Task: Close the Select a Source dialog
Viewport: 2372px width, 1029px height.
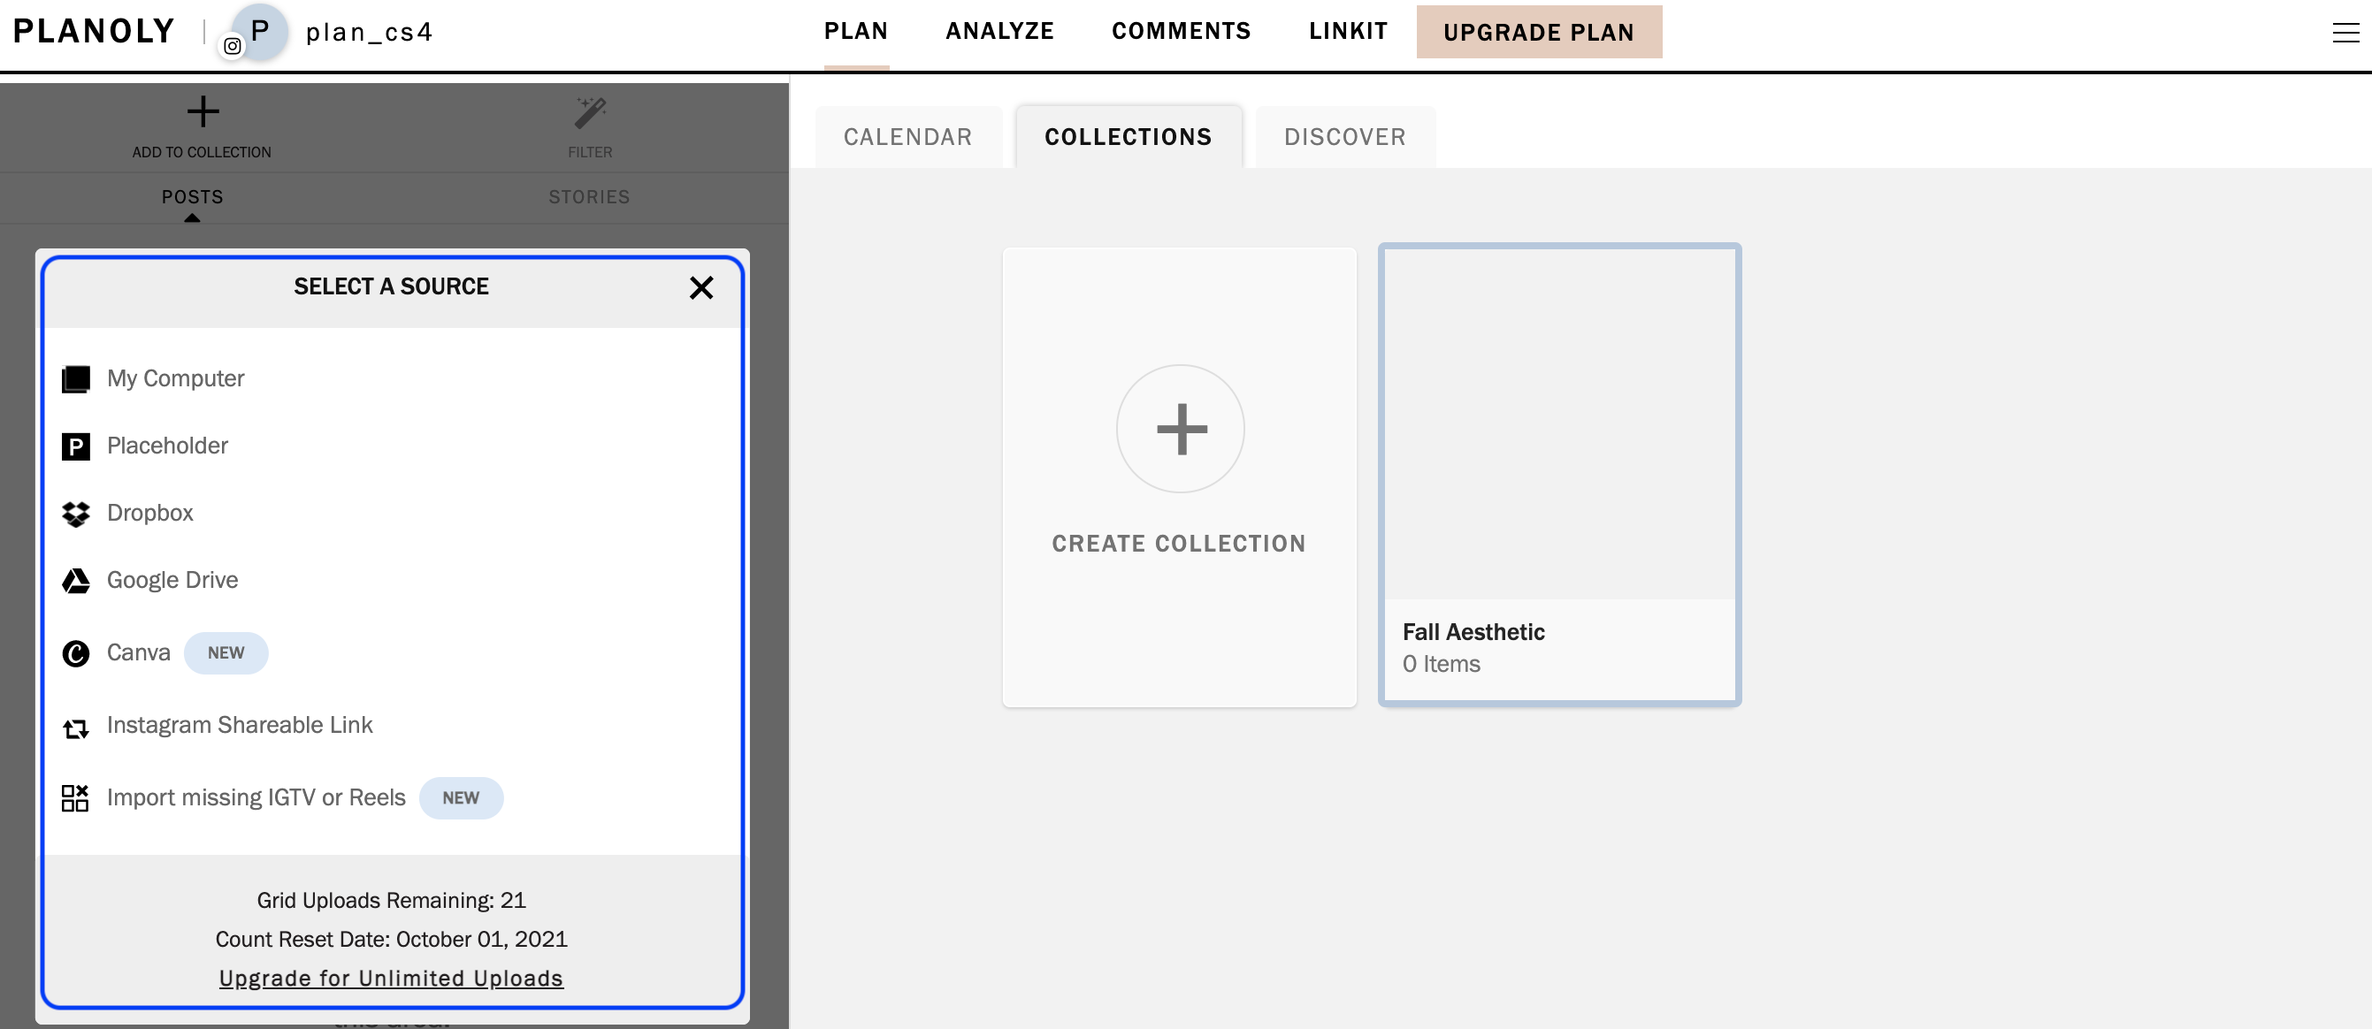Action: 701,288
